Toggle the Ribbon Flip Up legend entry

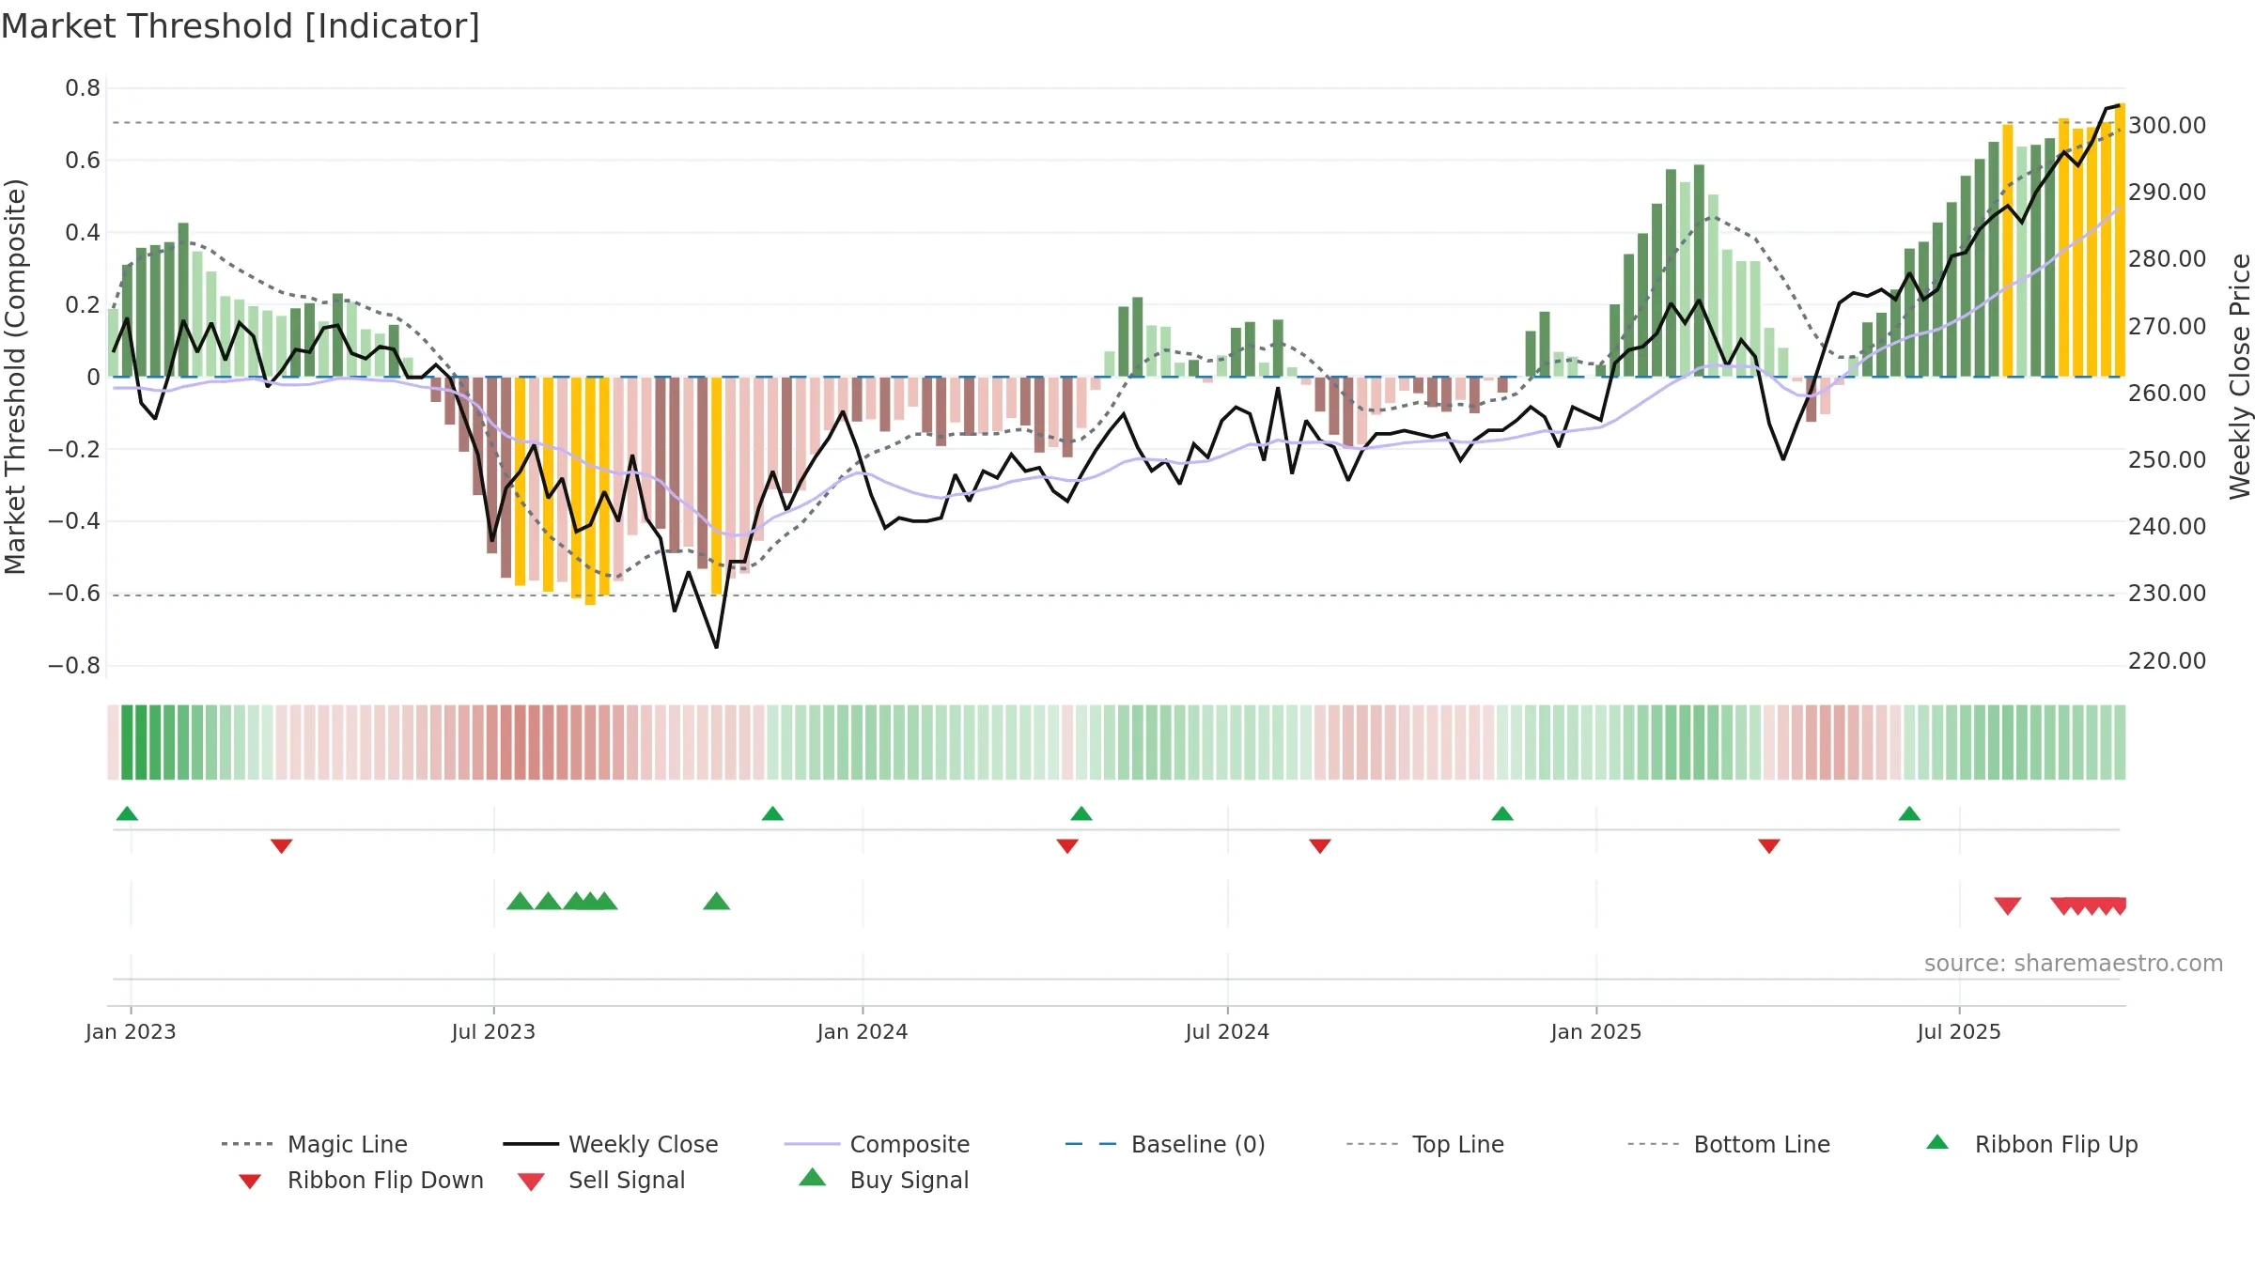pos(2031,1144)
